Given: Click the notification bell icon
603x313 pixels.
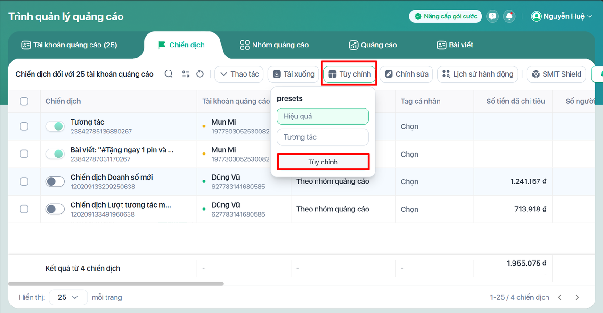Looking at the screenshot, I should coord(509,16).
